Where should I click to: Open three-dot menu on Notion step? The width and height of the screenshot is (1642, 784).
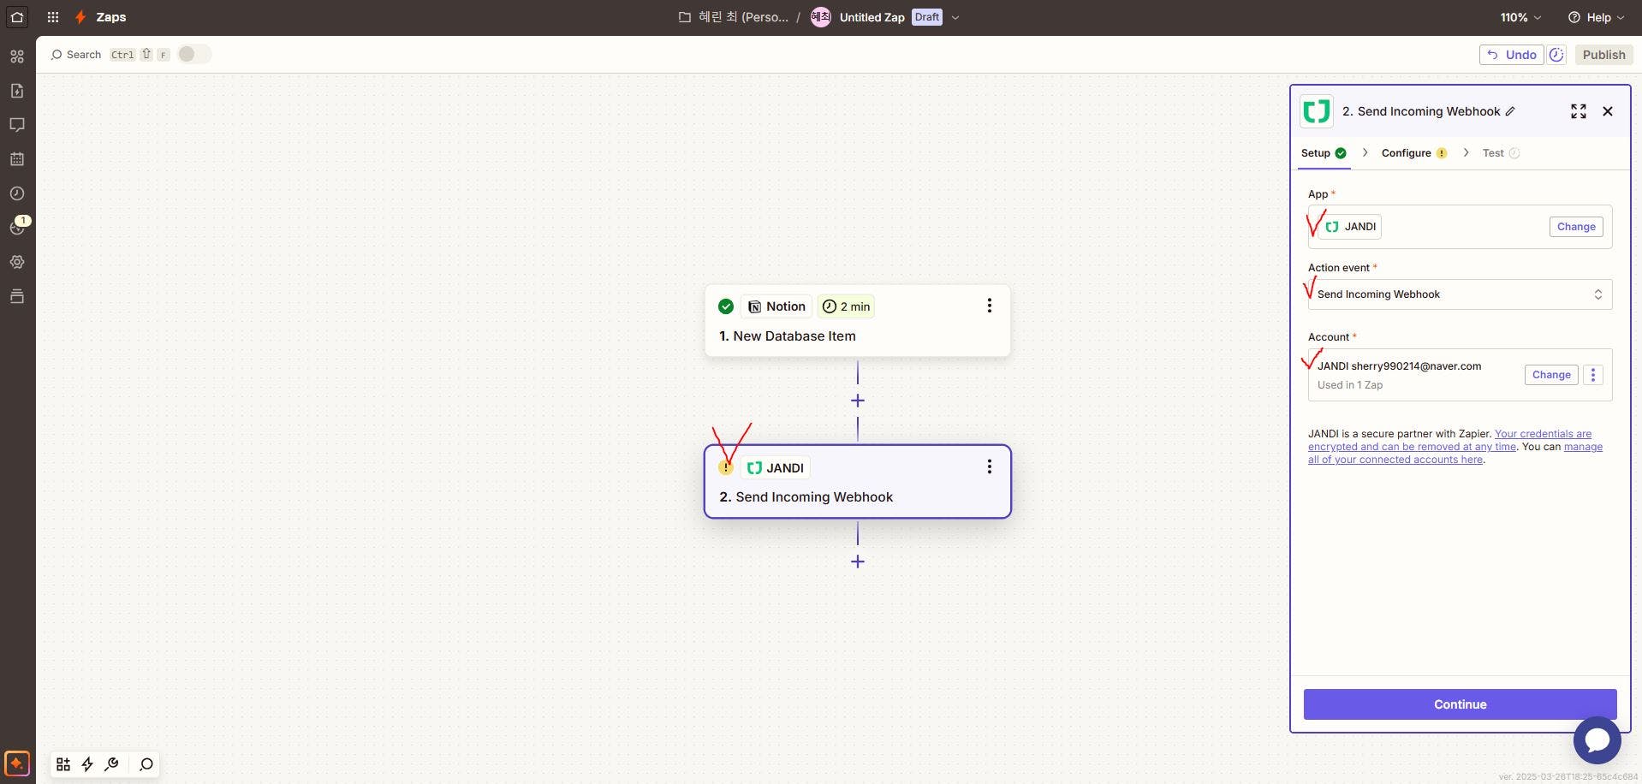coord(989,306)
